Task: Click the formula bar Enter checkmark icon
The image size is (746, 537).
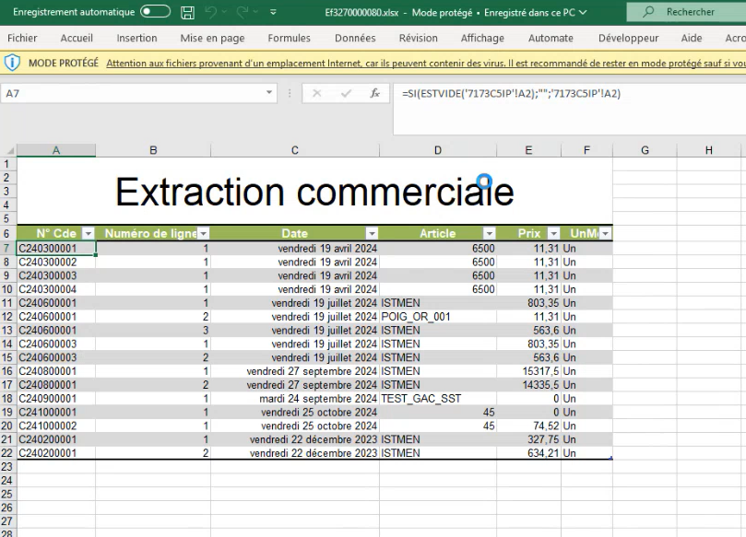Action: [x=346, y=94]
